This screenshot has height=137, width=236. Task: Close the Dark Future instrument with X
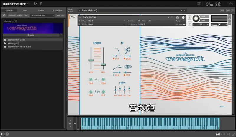[230, 16]
